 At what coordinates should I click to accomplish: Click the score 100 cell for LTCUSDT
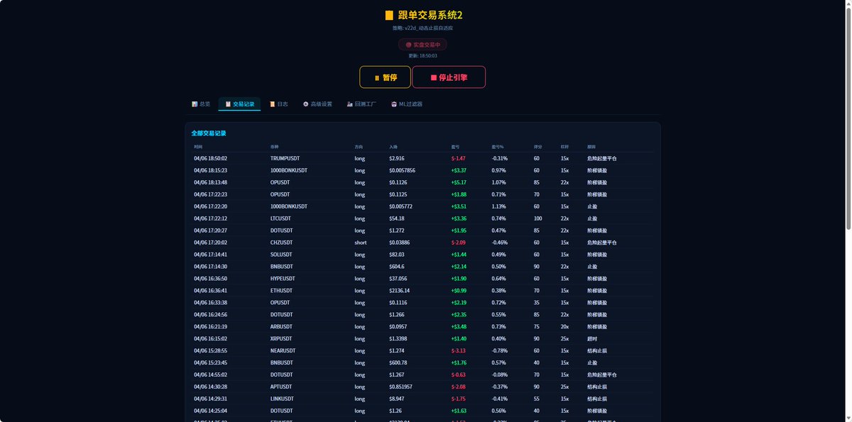pos(538,218)
